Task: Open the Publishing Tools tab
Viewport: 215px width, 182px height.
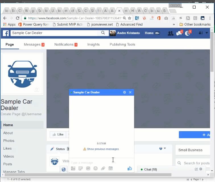Action: click(122, 44)
